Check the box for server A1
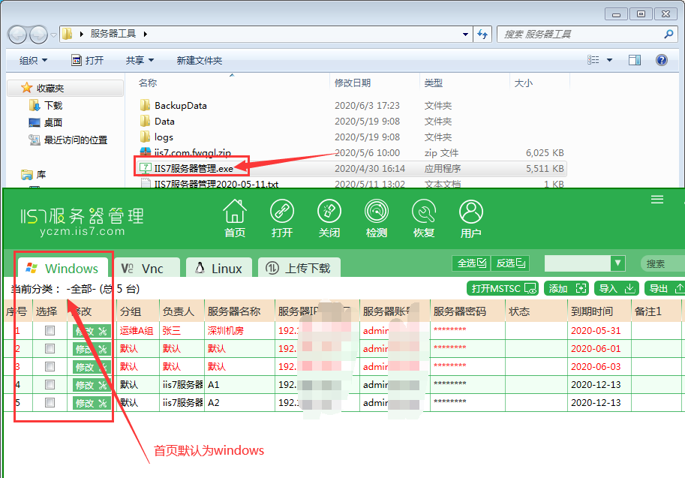Image resolution: width=685 pixels, height=478 pixels. (50, 384)
